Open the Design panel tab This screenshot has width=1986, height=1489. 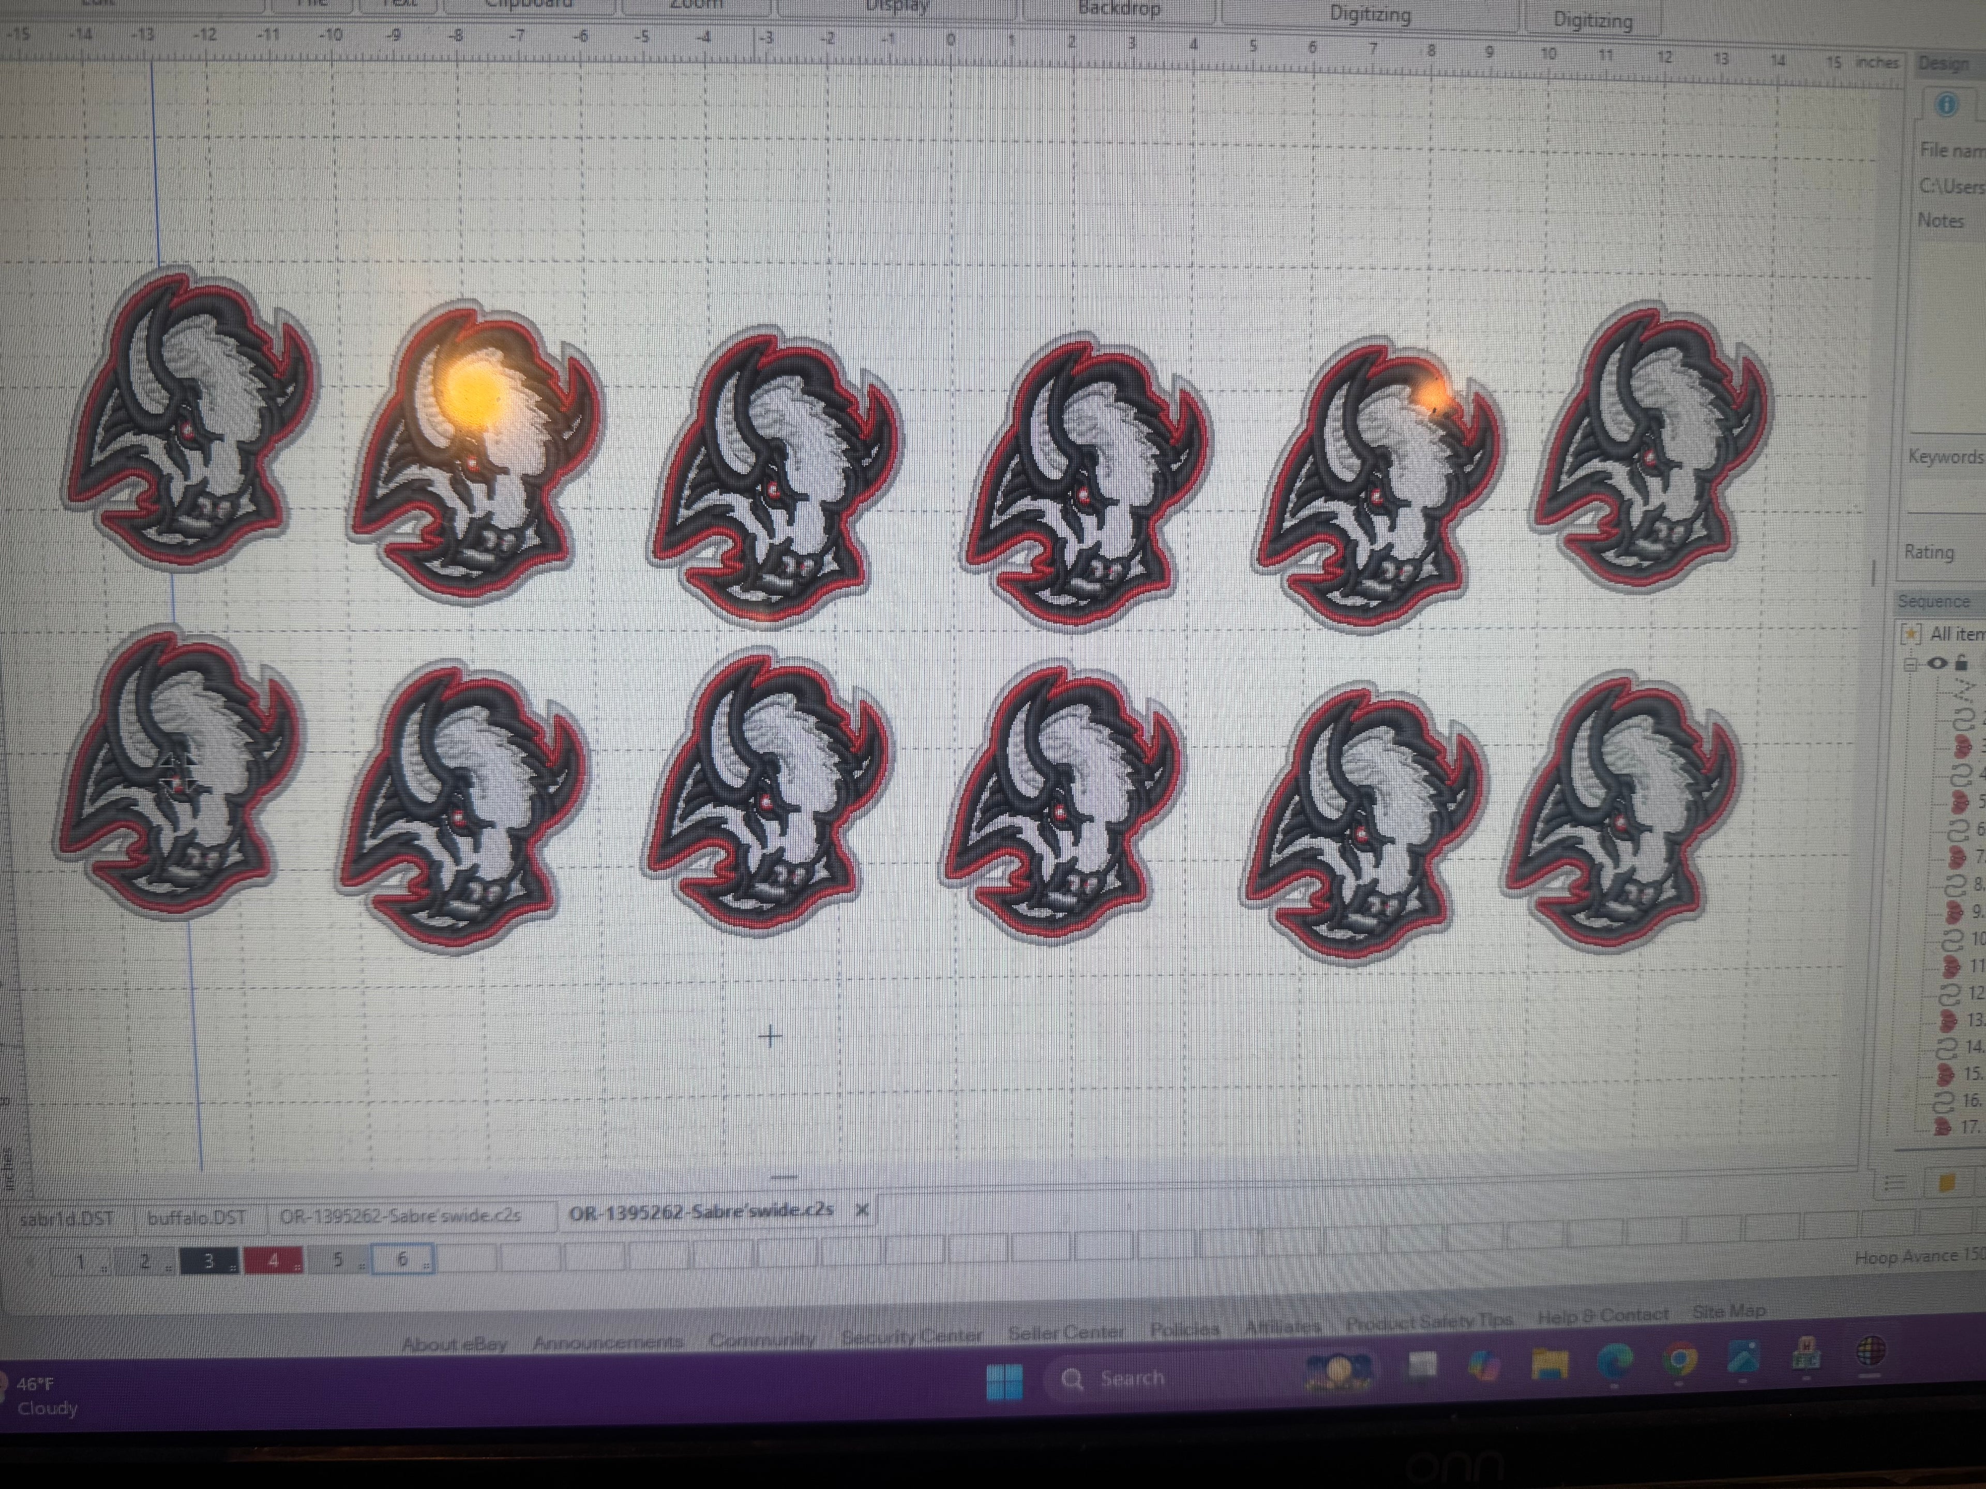coord(1945,64)
